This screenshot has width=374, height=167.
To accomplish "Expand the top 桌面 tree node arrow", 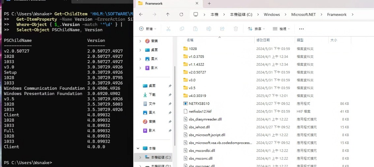I will coord(140,50).
